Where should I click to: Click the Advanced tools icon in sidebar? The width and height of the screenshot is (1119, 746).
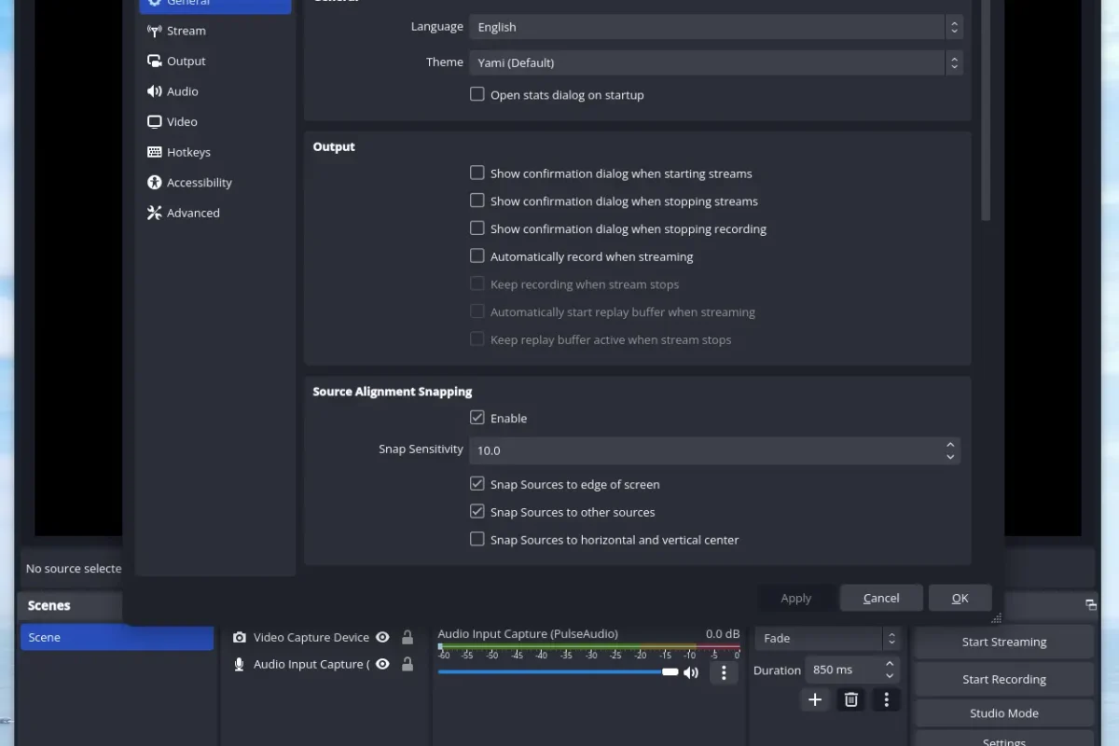pos(155,213)
